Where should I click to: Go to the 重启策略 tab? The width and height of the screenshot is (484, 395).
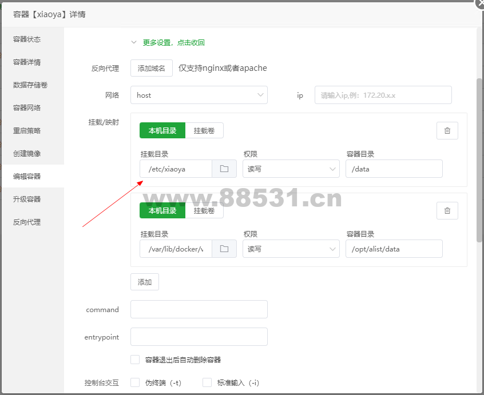[x=33, y=130]
